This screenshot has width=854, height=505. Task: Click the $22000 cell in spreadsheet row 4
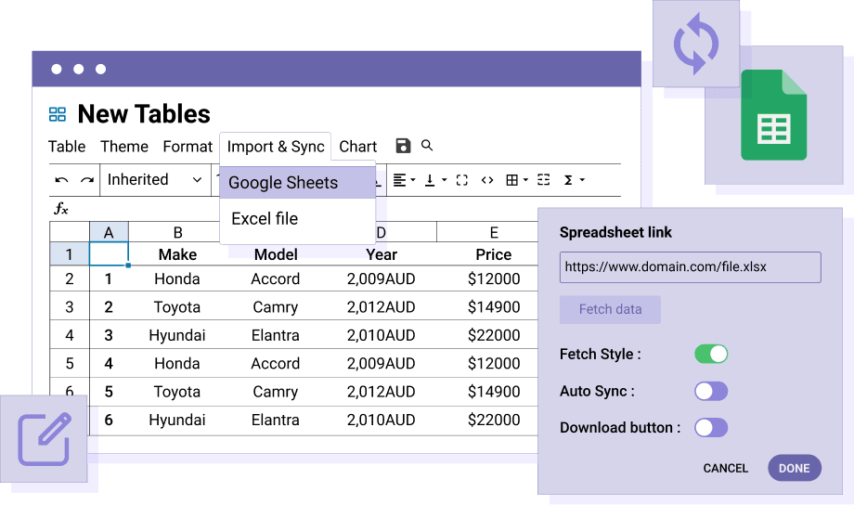[x=494, y=335]
